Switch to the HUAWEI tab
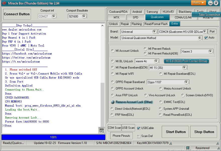The width and height of the screenshot is (221, 151). 168,12
